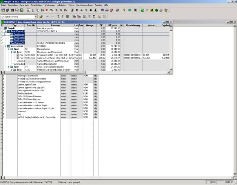The width and height of the screenshot is (237, 185).
Task: Click the Datensatz nicht gesperrt status text
Action: (69, 182)
